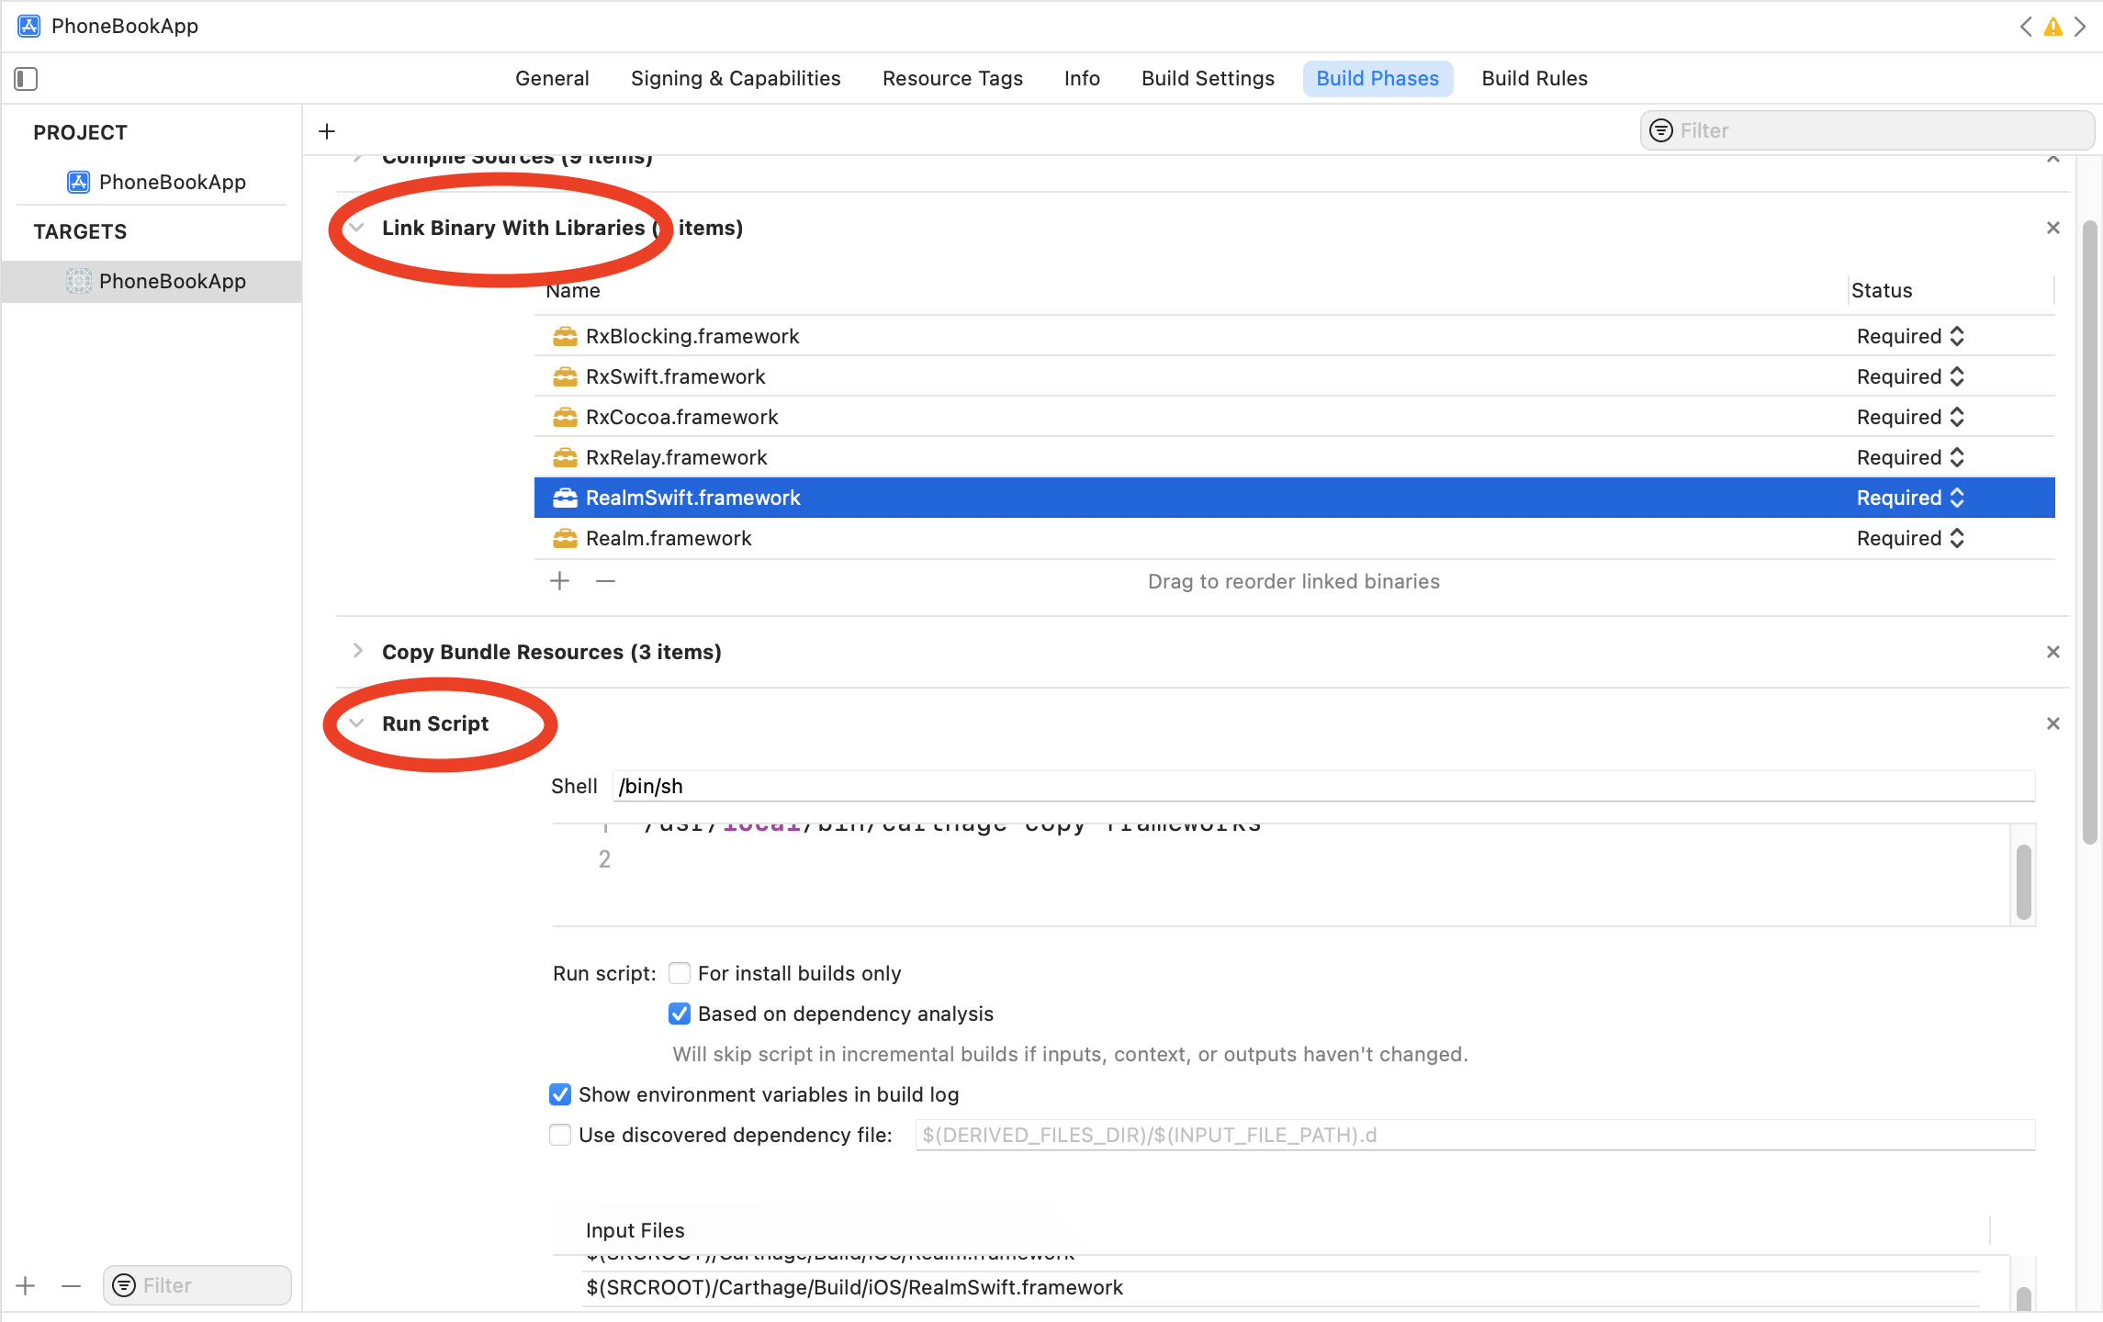This screenshot has width=2103, height=1322.
Task: Click the RxCocoa.framework toolbox icon
Action: (x=565, y=417)
